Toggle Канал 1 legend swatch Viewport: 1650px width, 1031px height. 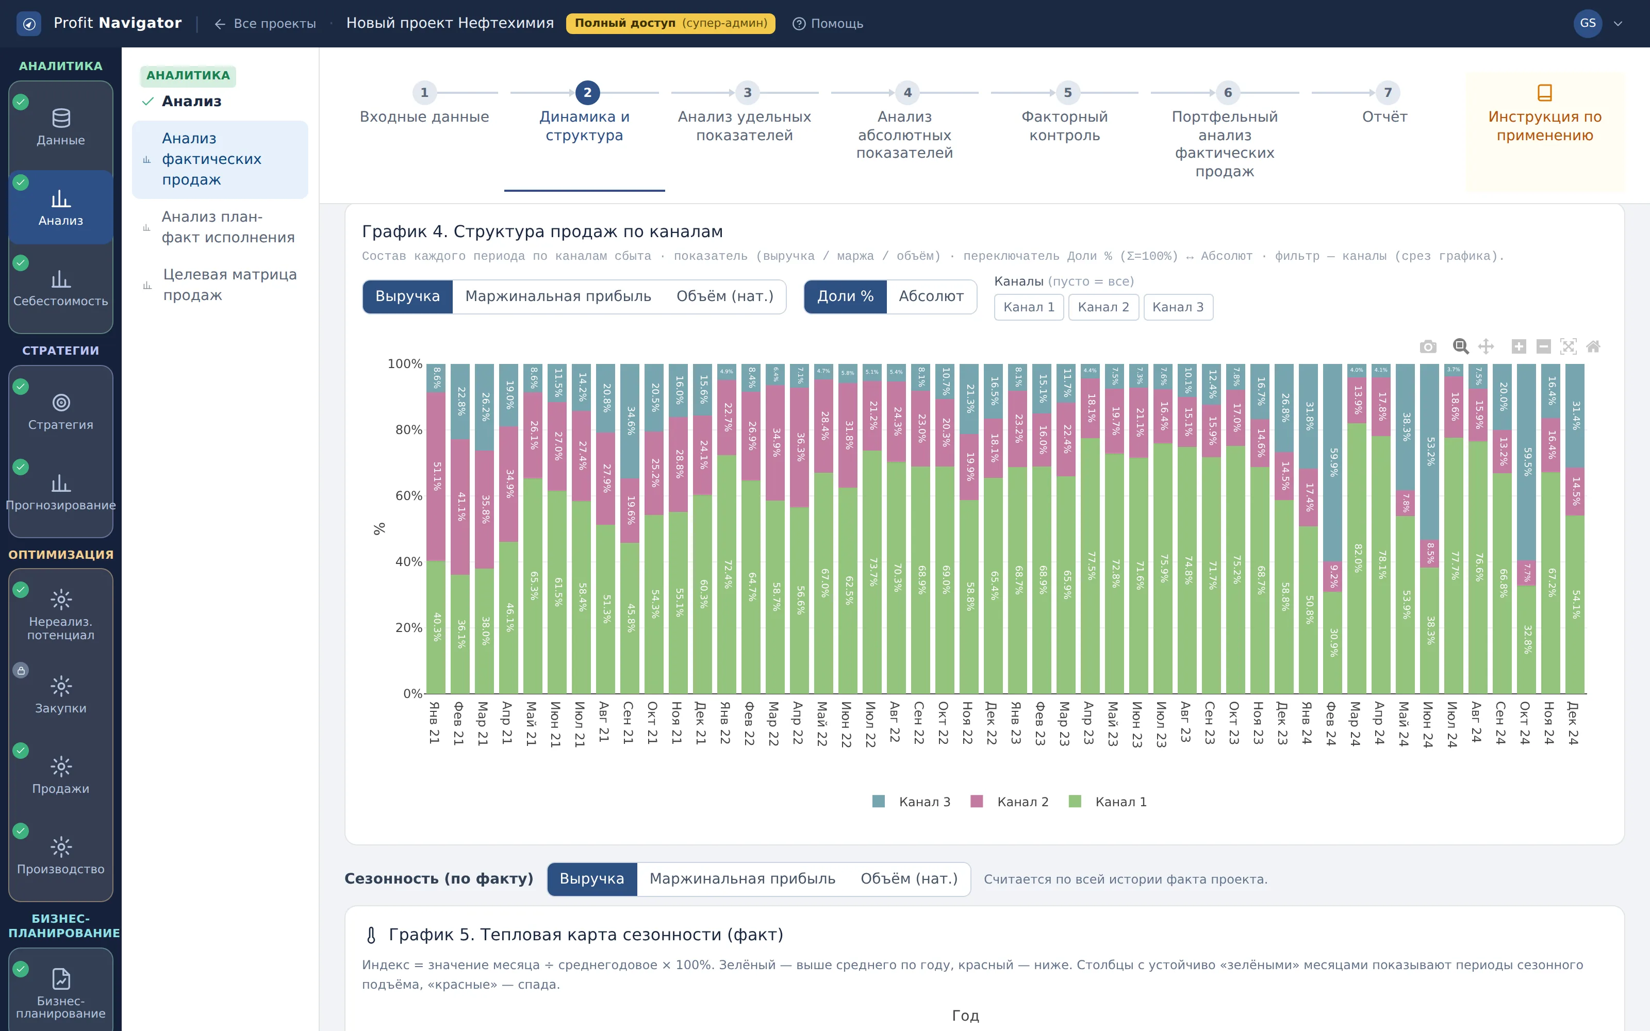[1075, 802]
